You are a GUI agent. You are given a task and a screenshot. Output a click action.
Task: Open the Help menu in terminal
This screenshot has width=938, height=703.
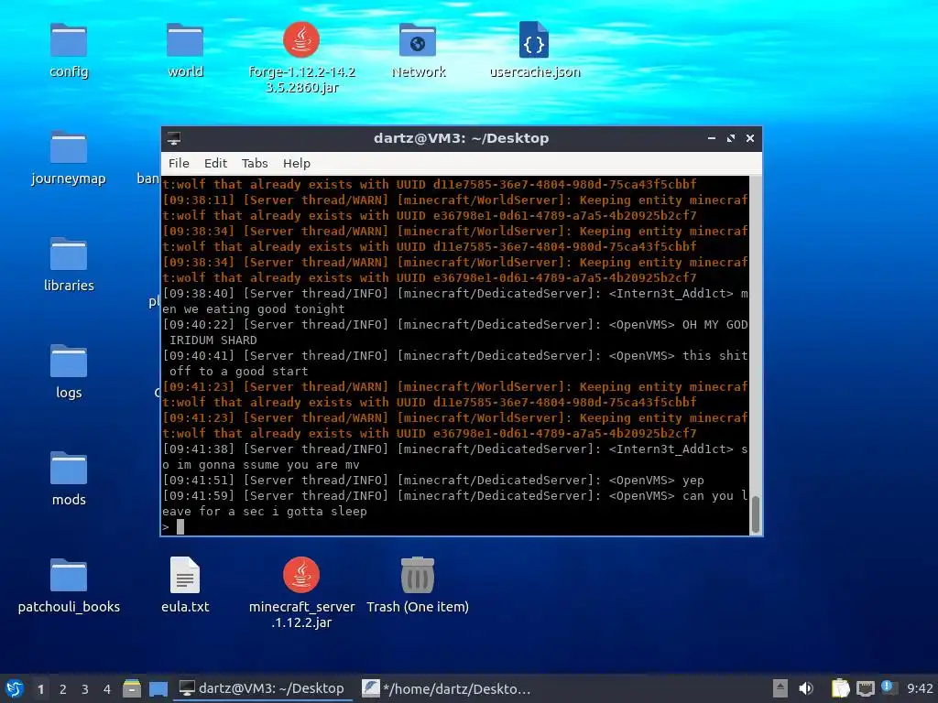tap(296, 163)
